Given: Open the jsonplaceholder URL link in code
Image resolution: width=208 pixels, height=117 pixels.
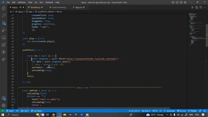Looking at the screenshot, I should tap(92, 58).
